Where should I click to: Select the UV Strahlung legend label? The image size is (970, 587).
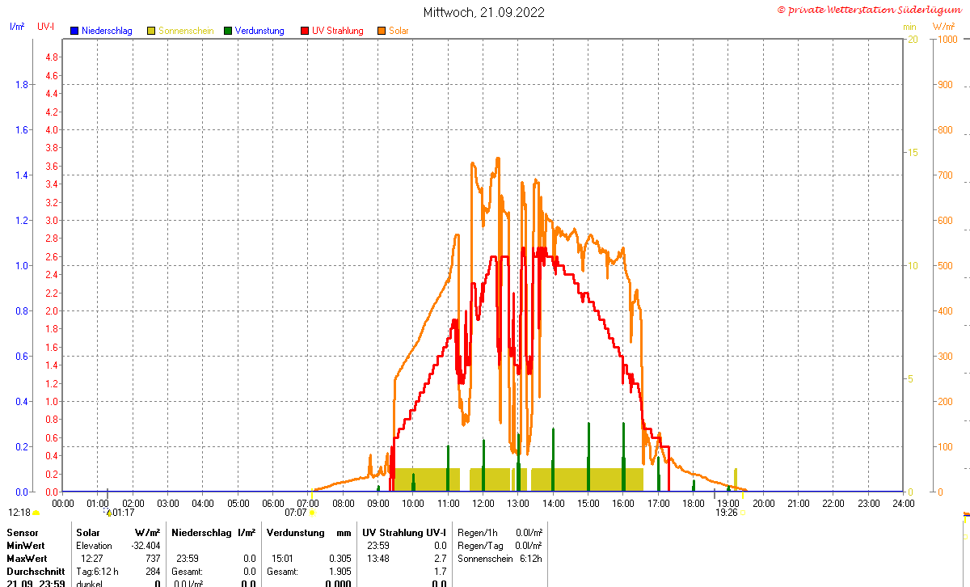[338, 31]
